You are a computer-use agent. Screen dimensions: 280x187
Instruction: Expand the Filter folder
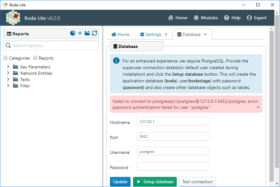(8, 86)
